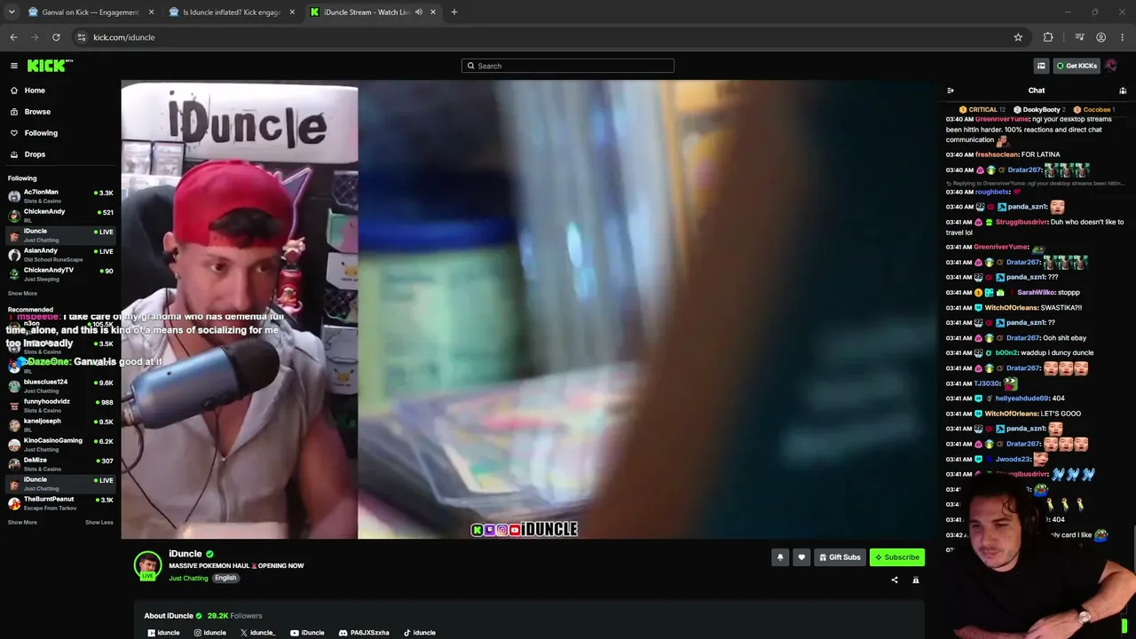
Task: Collapse Recommended list with Show Less
Action: point(99,523)
